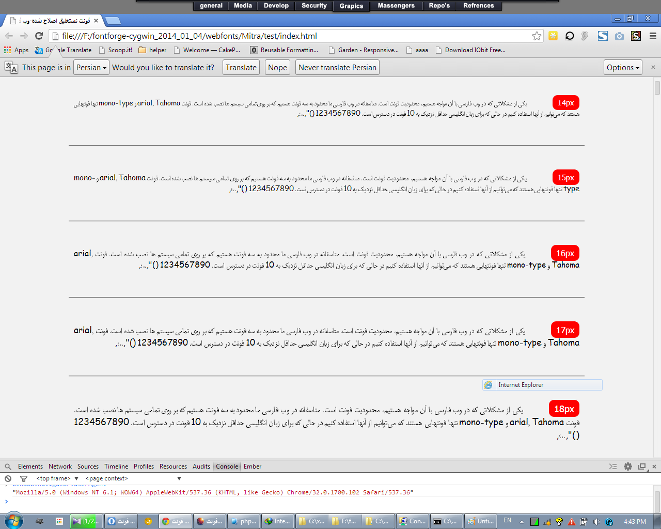
Task: Open the Chrome hamburger menu
Action: 653,36
